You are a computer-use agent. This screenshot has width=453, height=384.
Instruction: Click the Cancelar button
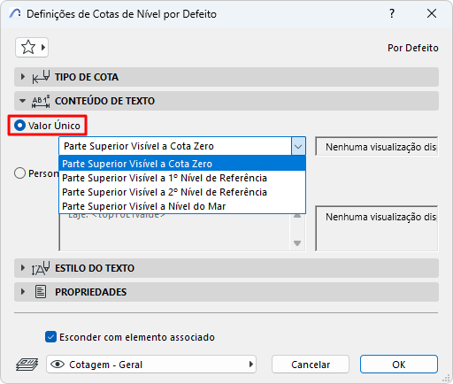click(311, 365)
